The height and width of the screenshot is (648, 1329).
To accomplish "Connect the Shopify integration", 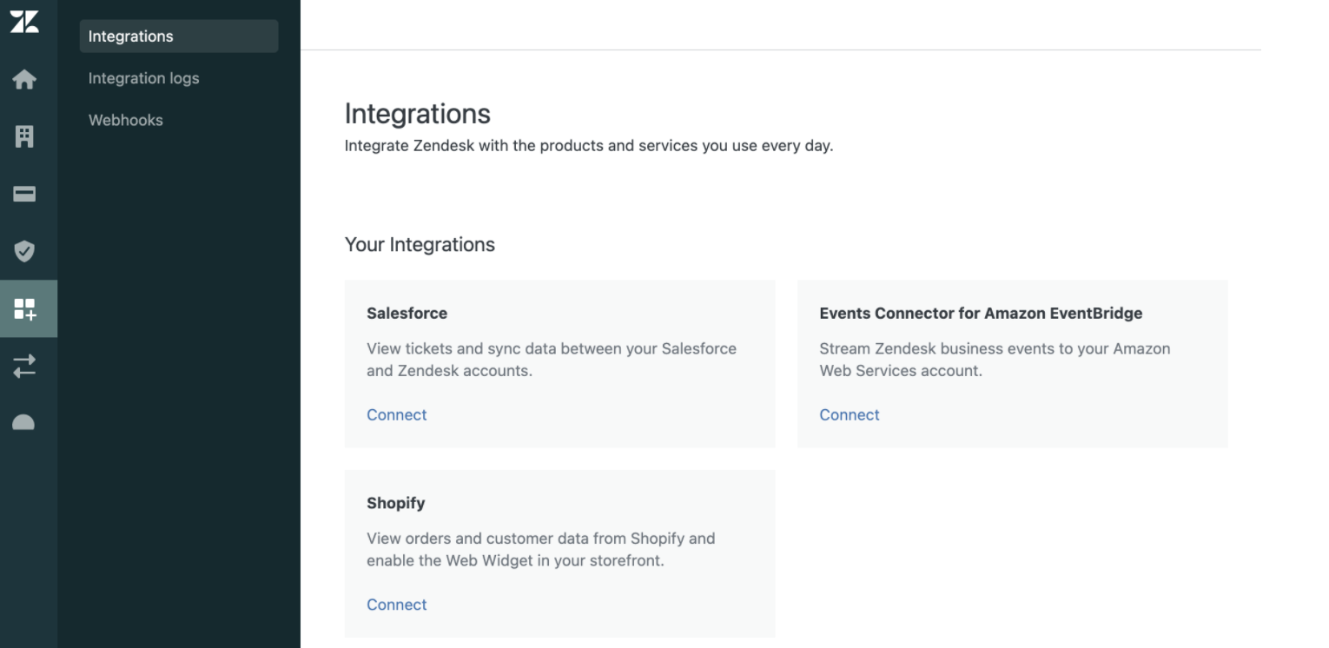I will pyautogui.click(x=396, y=605).
